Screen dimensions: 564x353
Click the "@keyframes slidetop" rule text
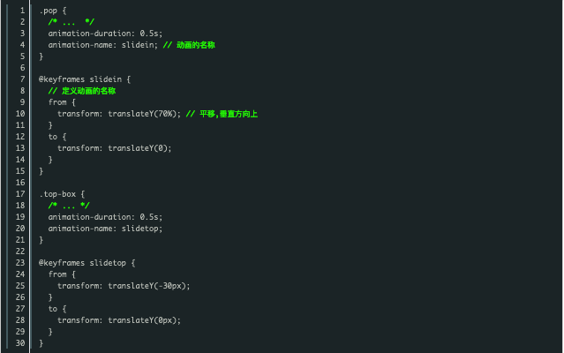[x=82, y=263]
